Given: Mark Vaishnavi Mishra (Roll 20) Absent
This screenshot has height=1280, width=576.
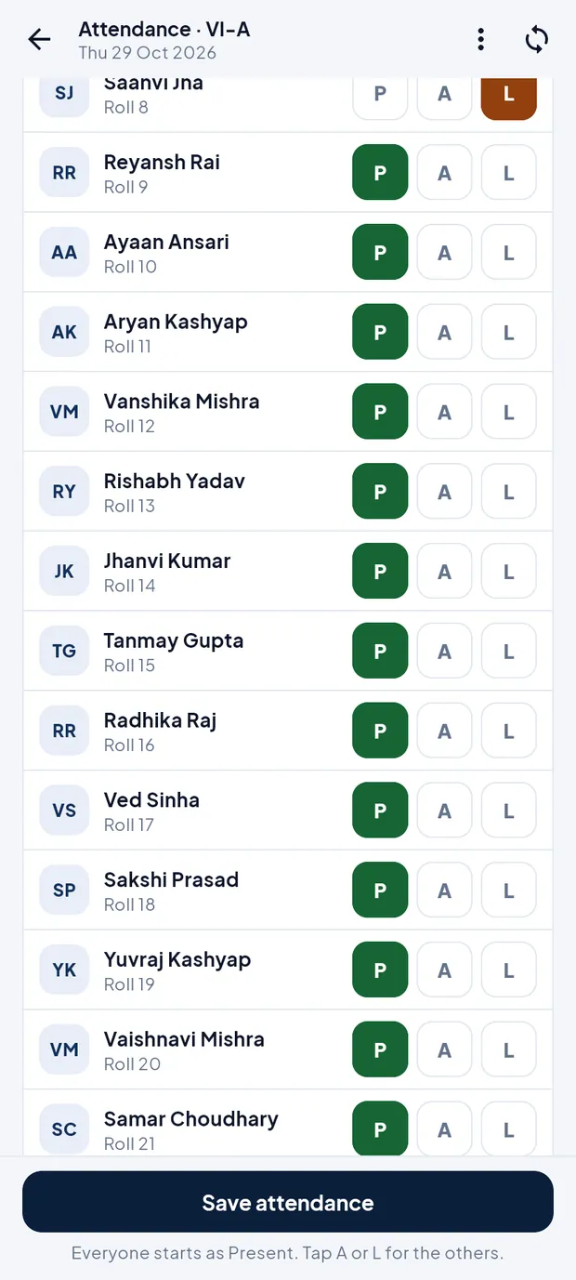Looking at the screenshot, I should pos(444,1050).
